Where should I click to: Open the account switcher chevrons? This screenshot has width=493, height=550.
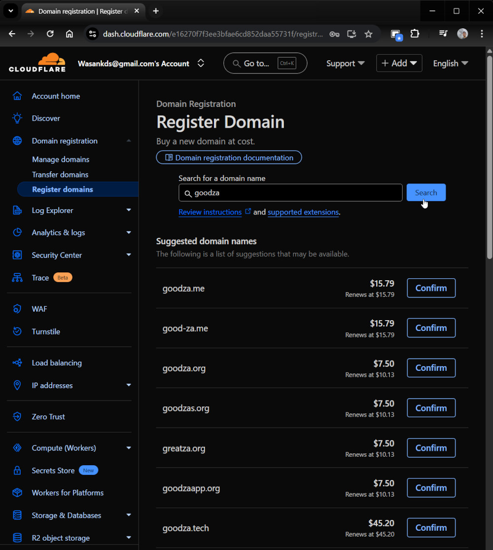point(201,63)
